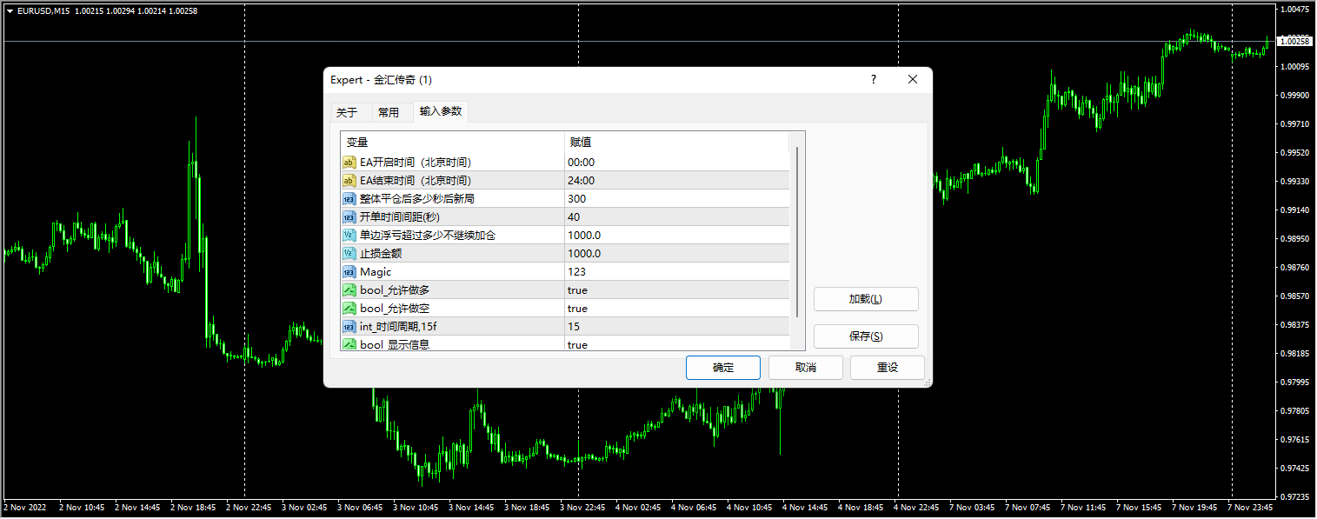Click the ½ decimal icon beside 止损金额 parameter
The image size is (1317, 519).
coord(349,253)
